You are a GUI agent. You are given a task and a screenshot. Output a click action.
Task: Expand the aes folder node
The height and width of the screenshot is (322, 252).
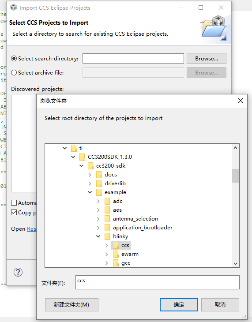pyautogui.click(x=98, y=210)
